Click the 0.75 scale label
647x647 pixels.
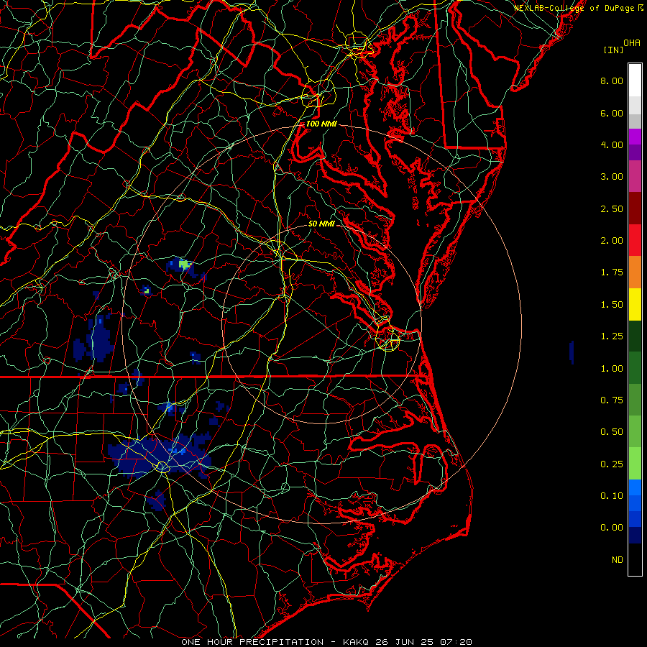[x=612, y=400]
